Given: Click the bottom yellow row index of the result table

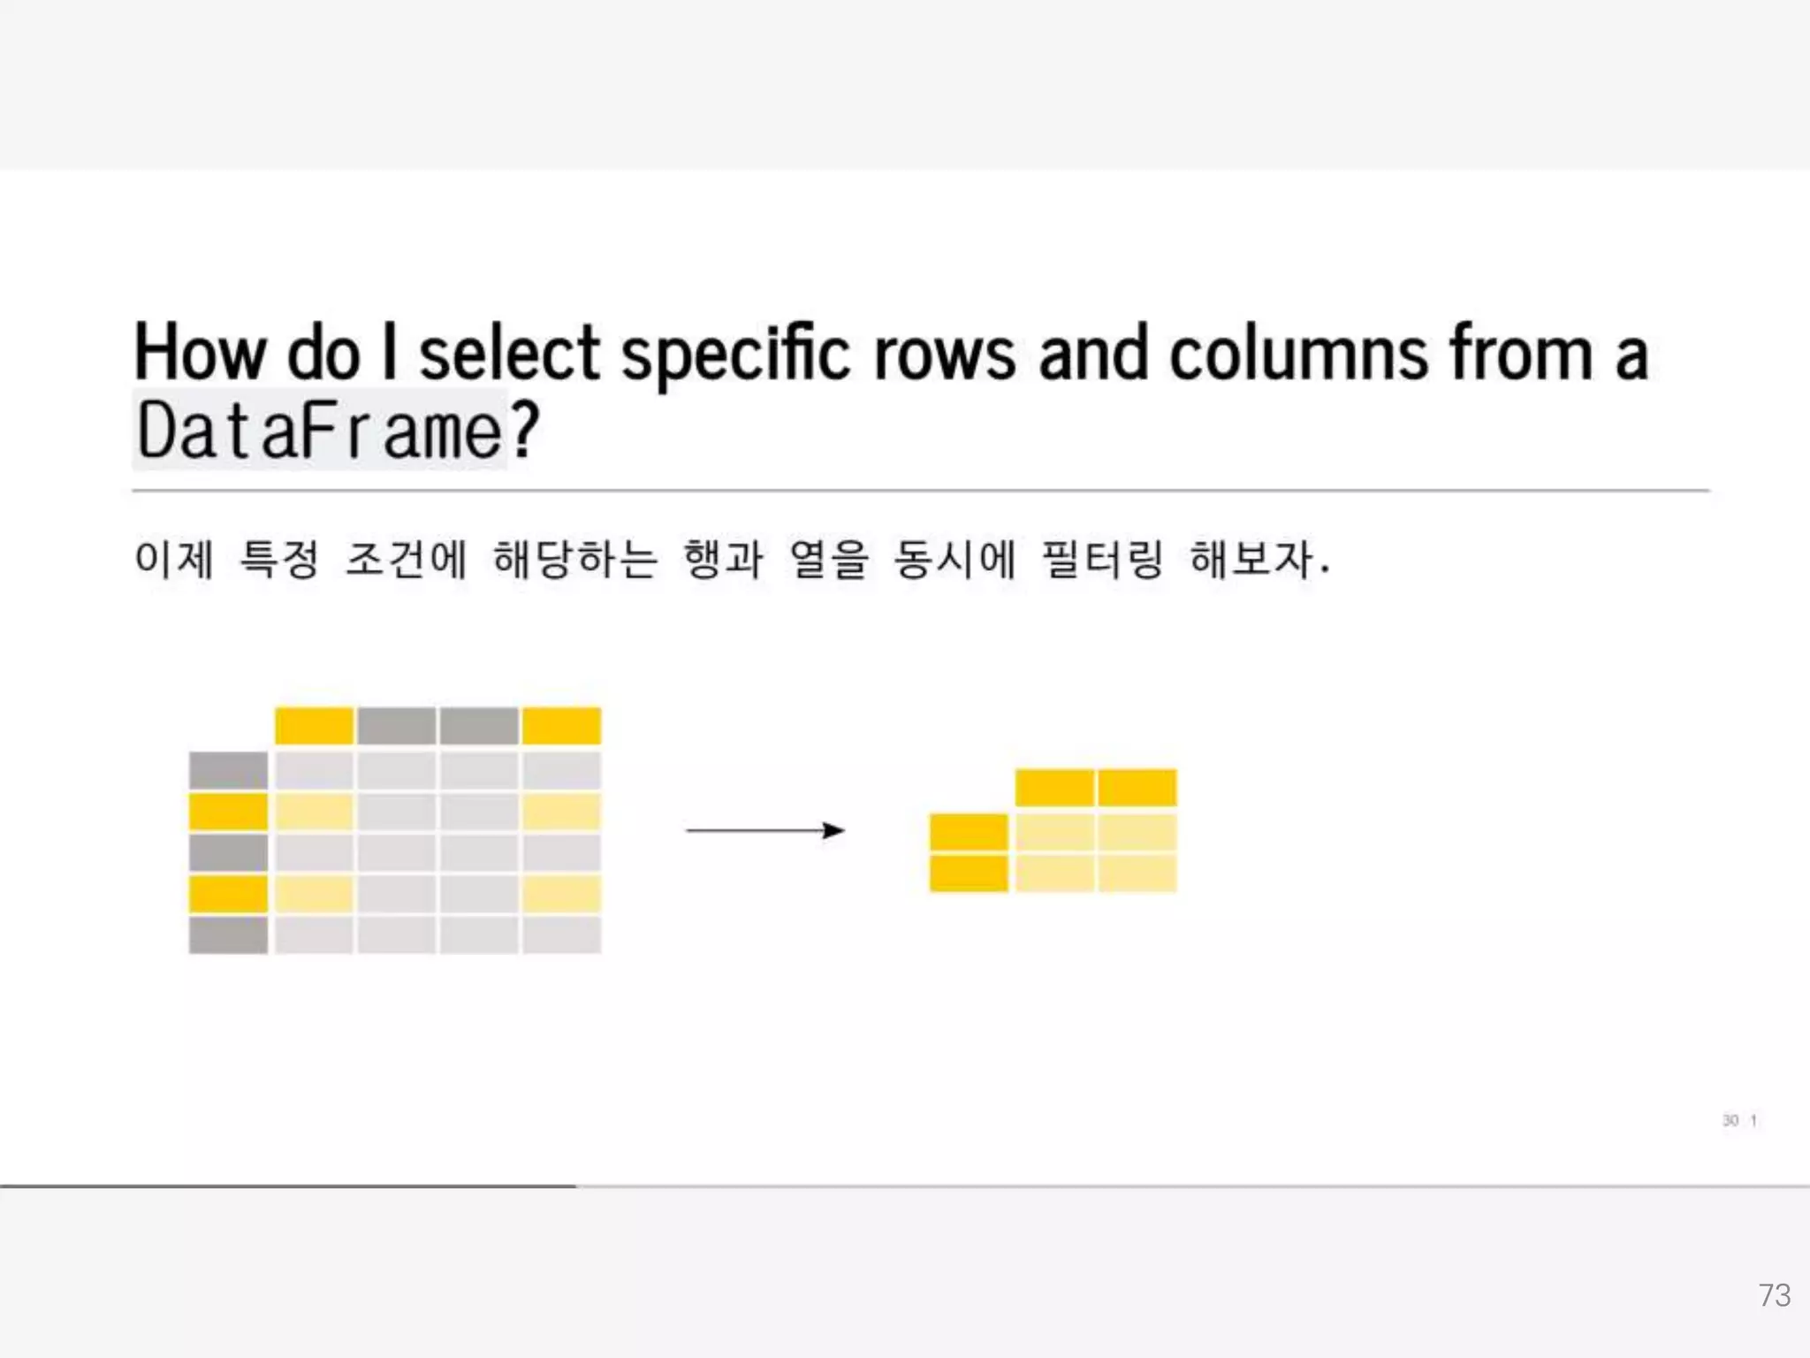Looking at the screenshot, I should 969,874.
